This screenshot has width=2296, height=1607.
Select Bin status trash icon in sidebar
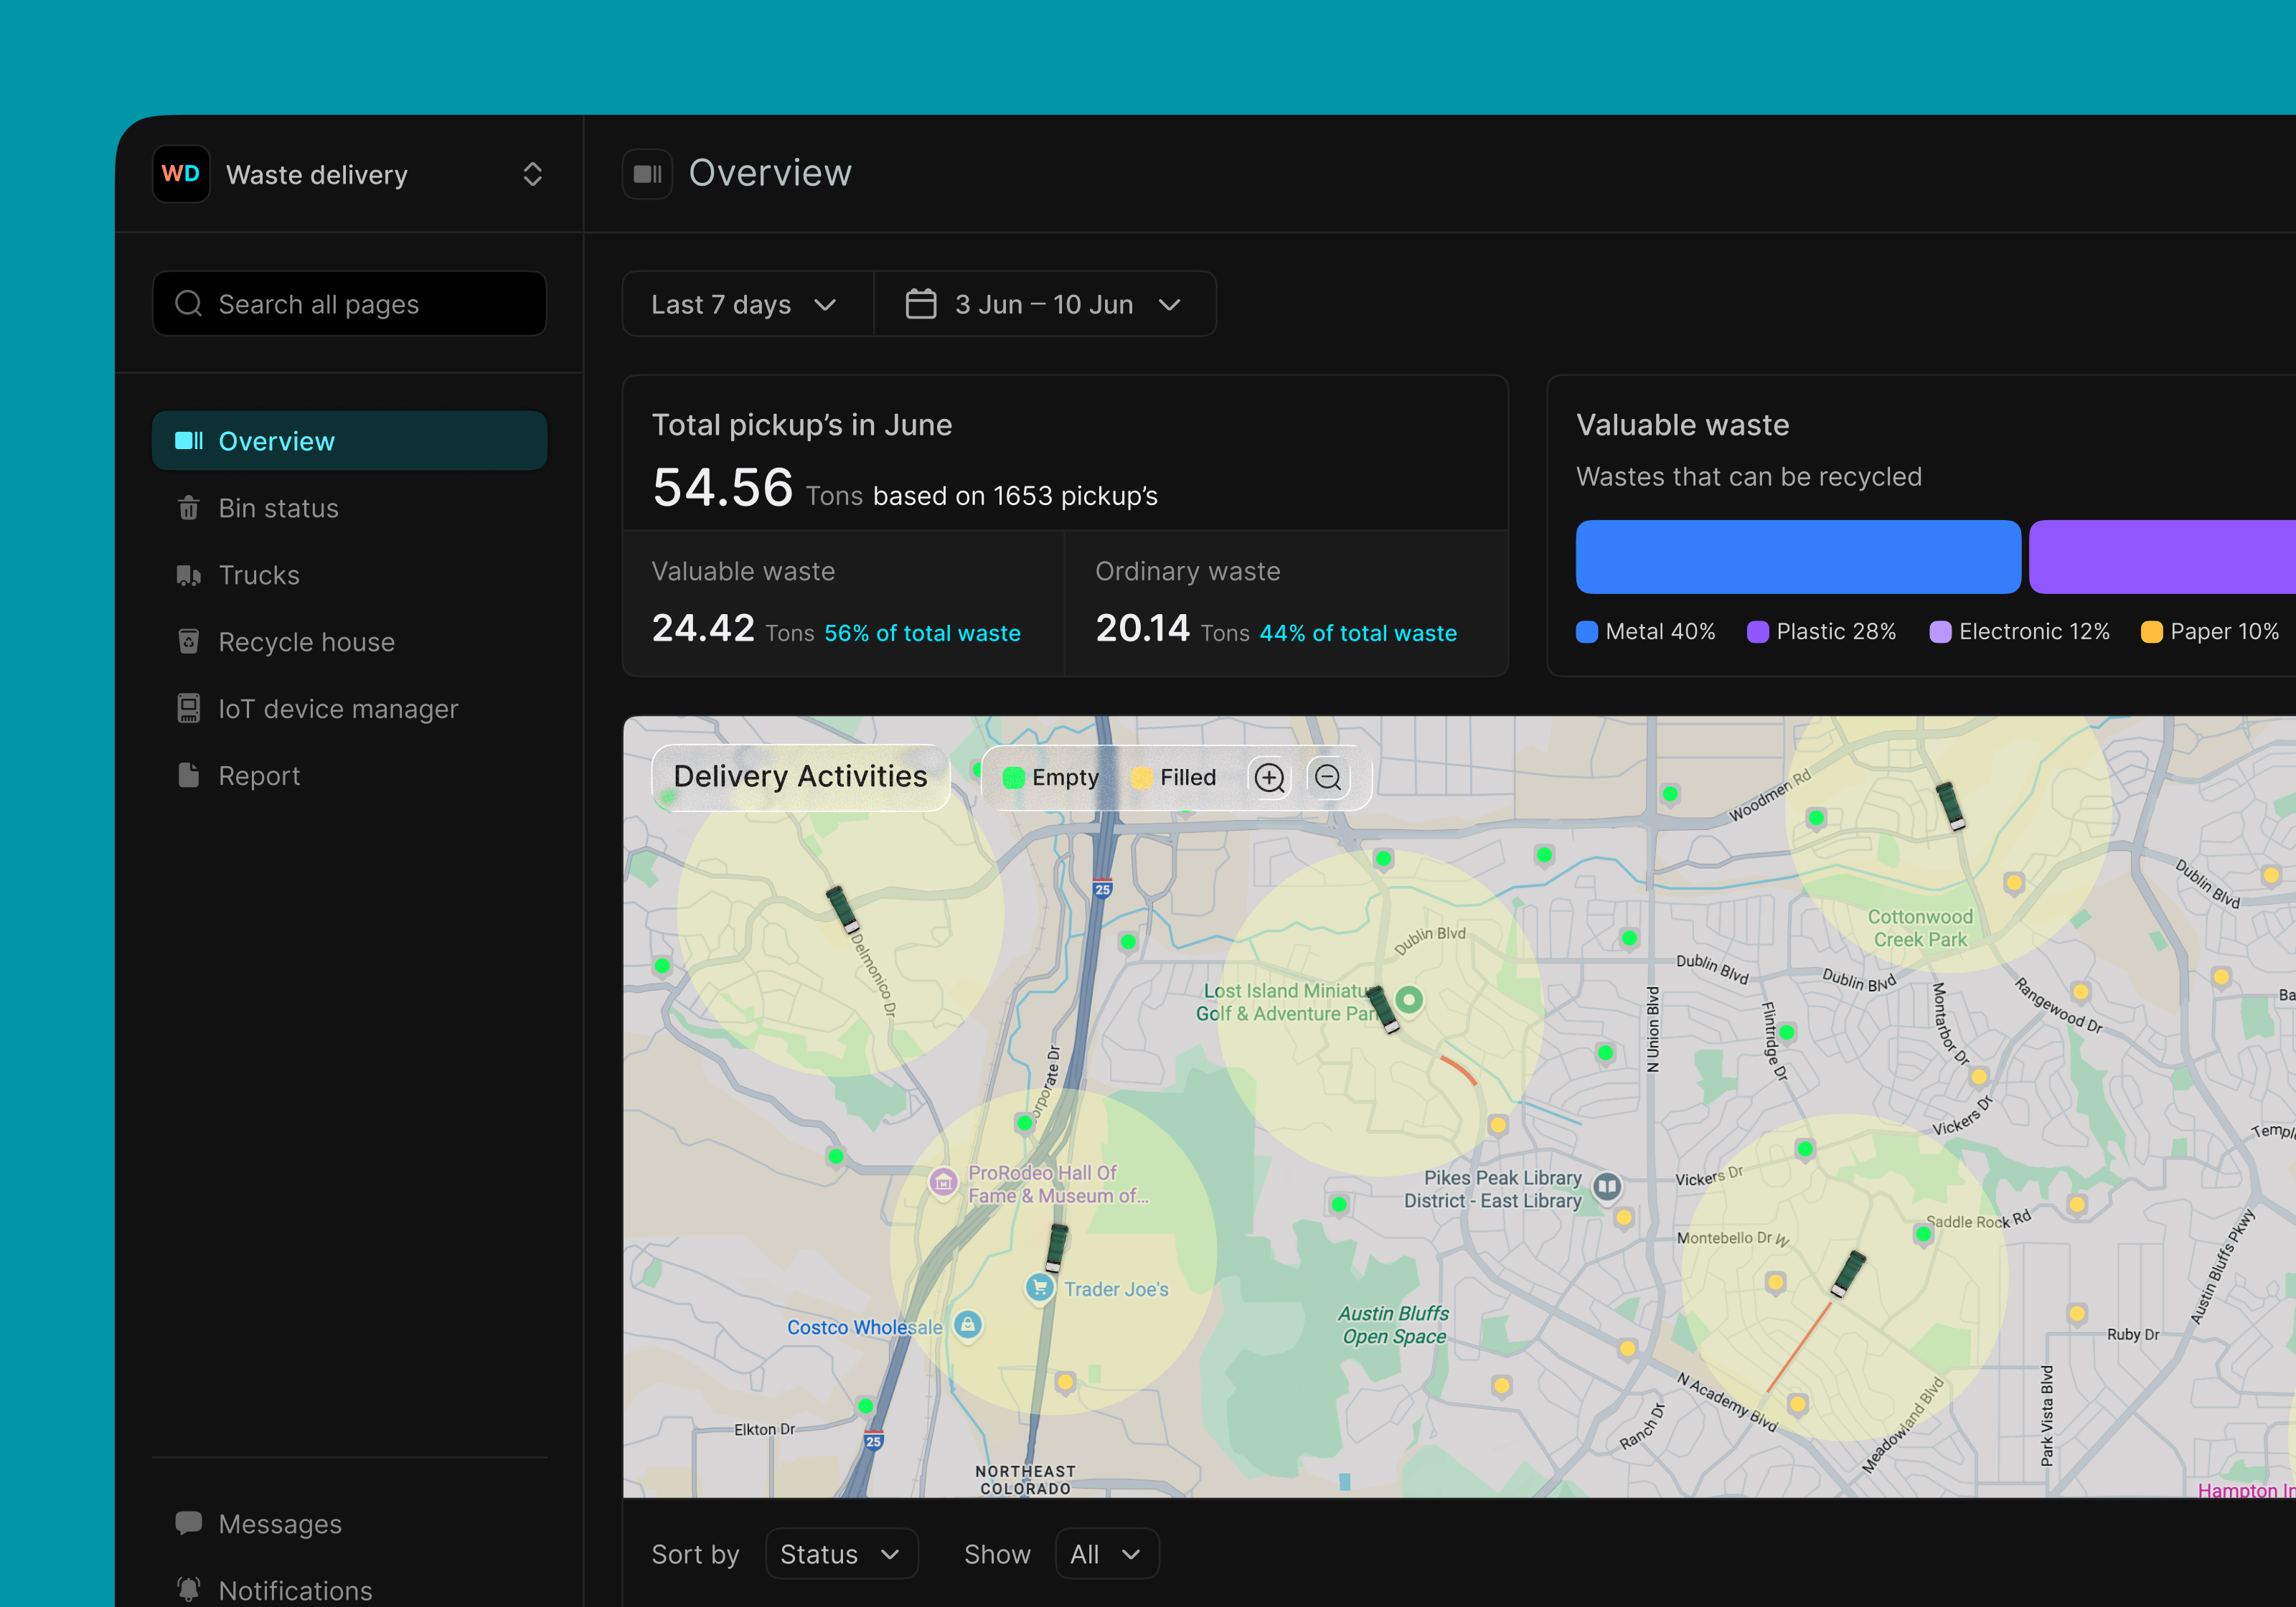point(190,508)
